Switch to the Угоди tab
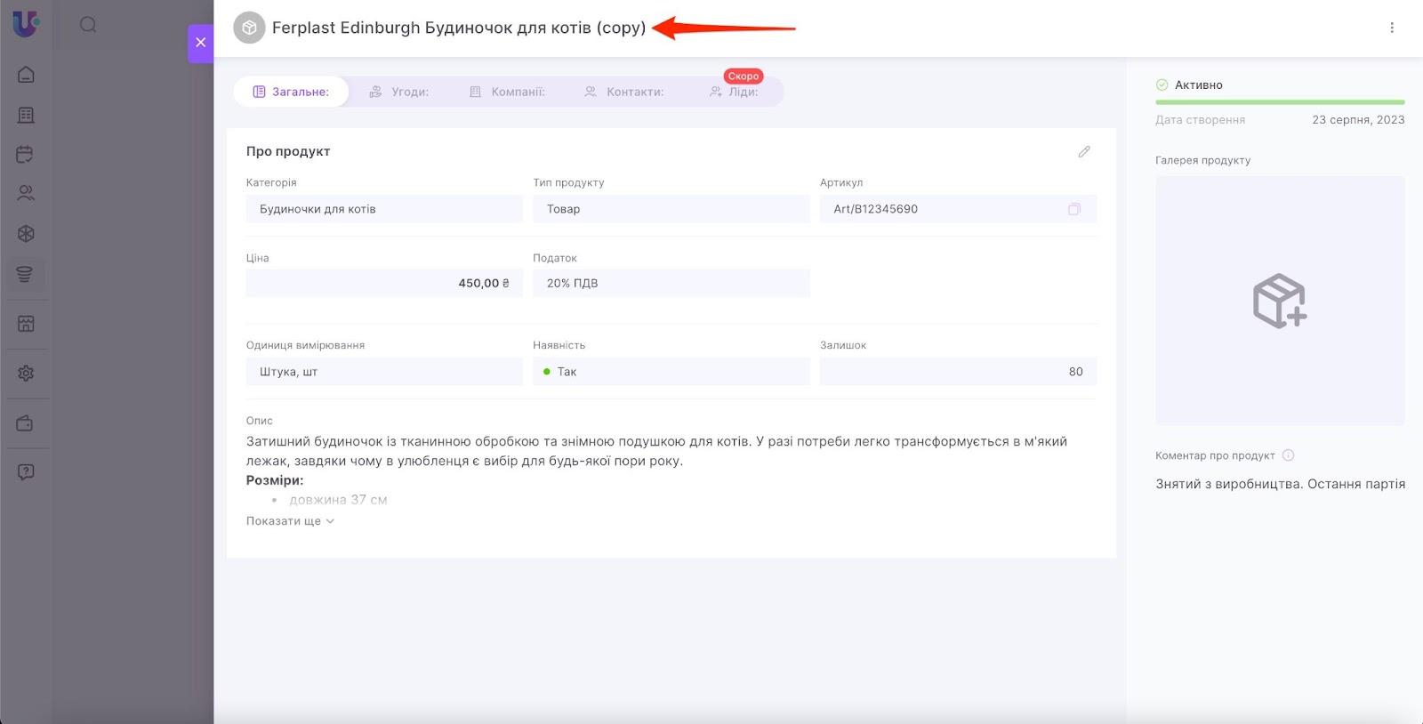This screenshot has height=724, width=1423. (399, 92)
